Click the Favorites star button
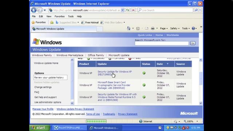The width and height of the screenshot is (233, 131). [x=39, y=23]
